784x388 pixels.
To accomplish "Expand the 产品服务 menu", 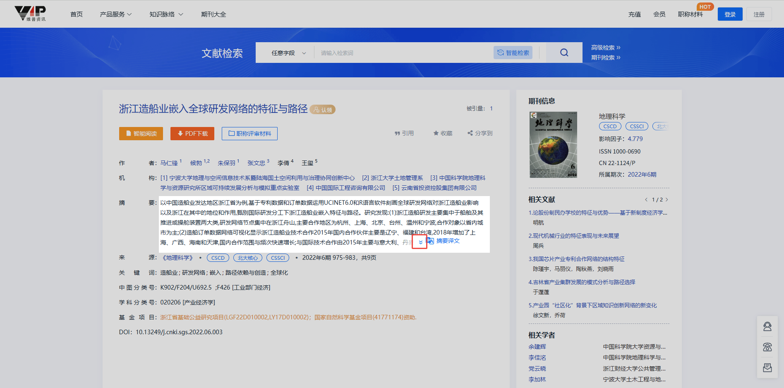I will tap(115, 14).
